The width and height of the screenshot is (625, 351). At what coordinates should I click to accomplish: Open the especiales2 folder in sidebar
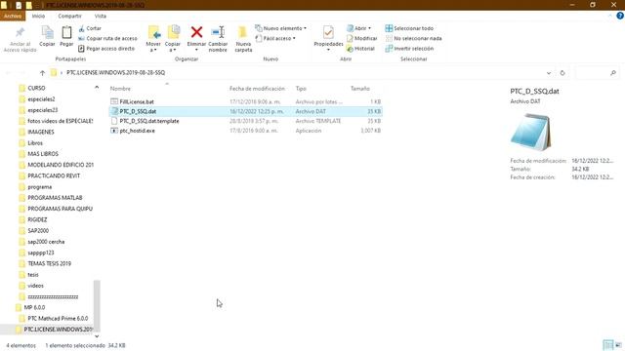pyautogui.click(x=41, y=99)
